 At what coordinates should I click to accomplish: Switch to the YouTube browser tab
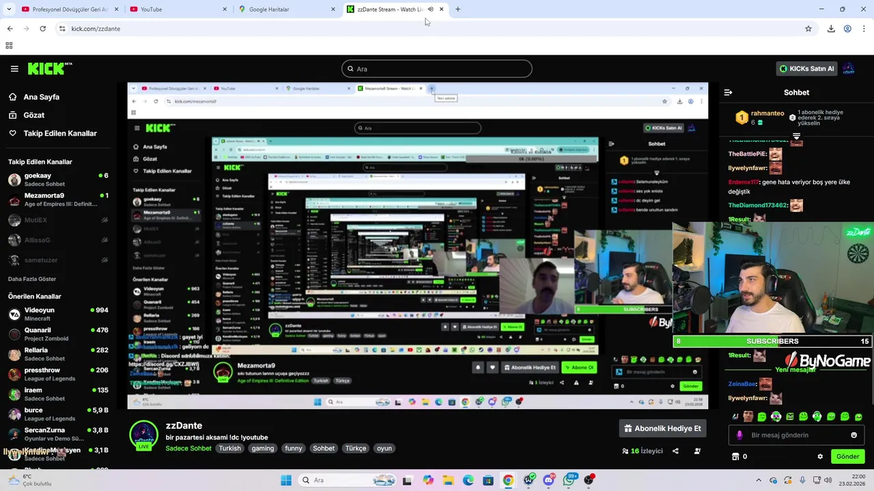[x=179, y=10]
